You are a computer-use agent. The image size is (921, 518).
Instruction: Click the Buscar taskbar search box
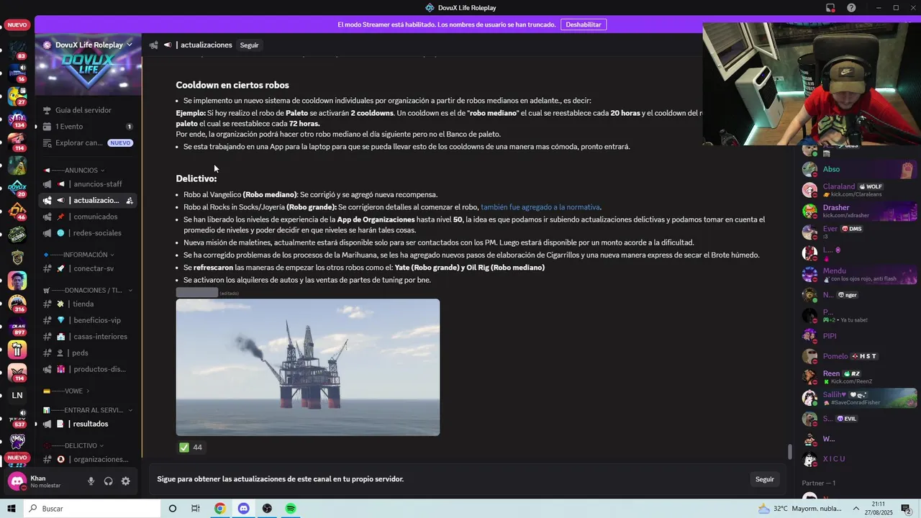(92, 509)
